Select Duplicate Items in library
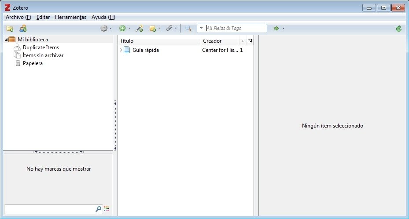Viewport: 409px width, 219px height. 41,47
